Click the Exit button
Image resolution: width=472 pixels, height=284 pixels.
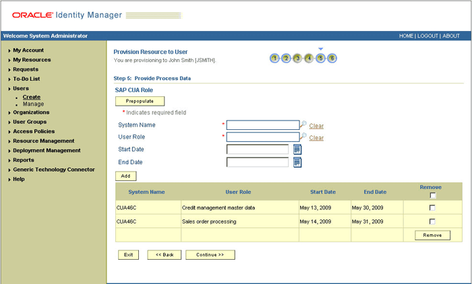pos(129,255)
